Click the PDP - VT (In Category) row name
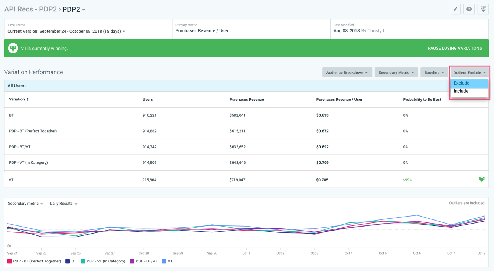 28,163
